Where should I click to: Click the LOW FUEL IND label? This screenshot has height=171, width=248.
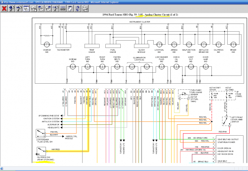click(159, 51)
